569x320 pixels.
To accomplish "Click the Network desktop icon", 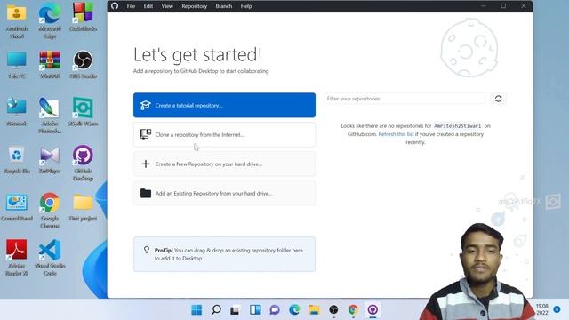I will coord(17,112).
